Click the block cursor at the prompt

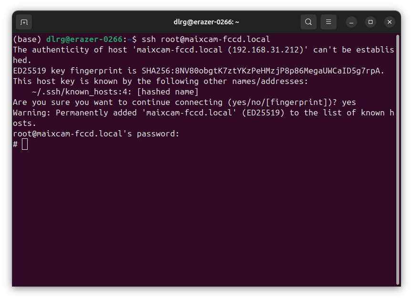coord(25,144)
